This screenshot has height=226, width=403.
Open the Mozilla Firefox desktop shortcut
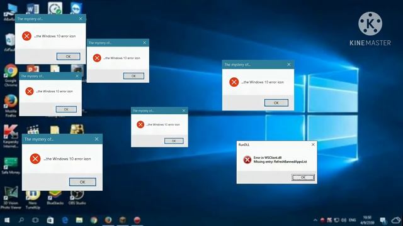[11, 105]
